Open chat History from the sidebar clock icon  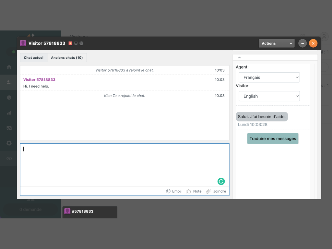9,97
